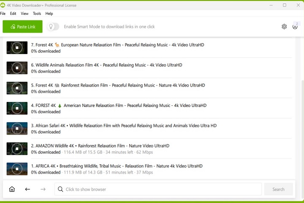Open the Help menu

pyautogui.click(x=49, y=14)
